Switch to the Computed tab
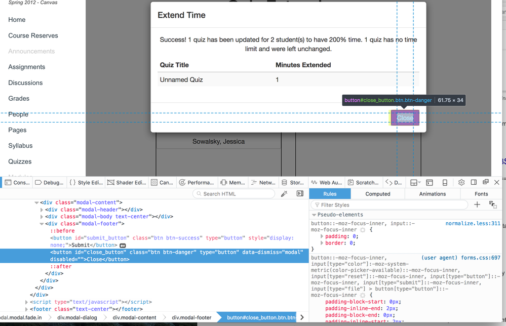This screenshot has height=326, width=506. point(378,194)
